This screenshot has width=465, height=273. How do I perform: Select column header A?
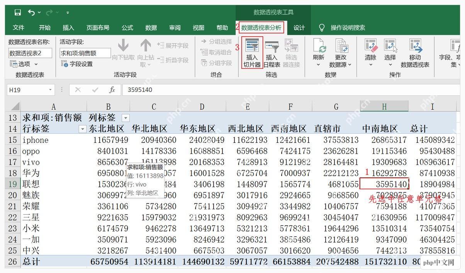[54, 107]
